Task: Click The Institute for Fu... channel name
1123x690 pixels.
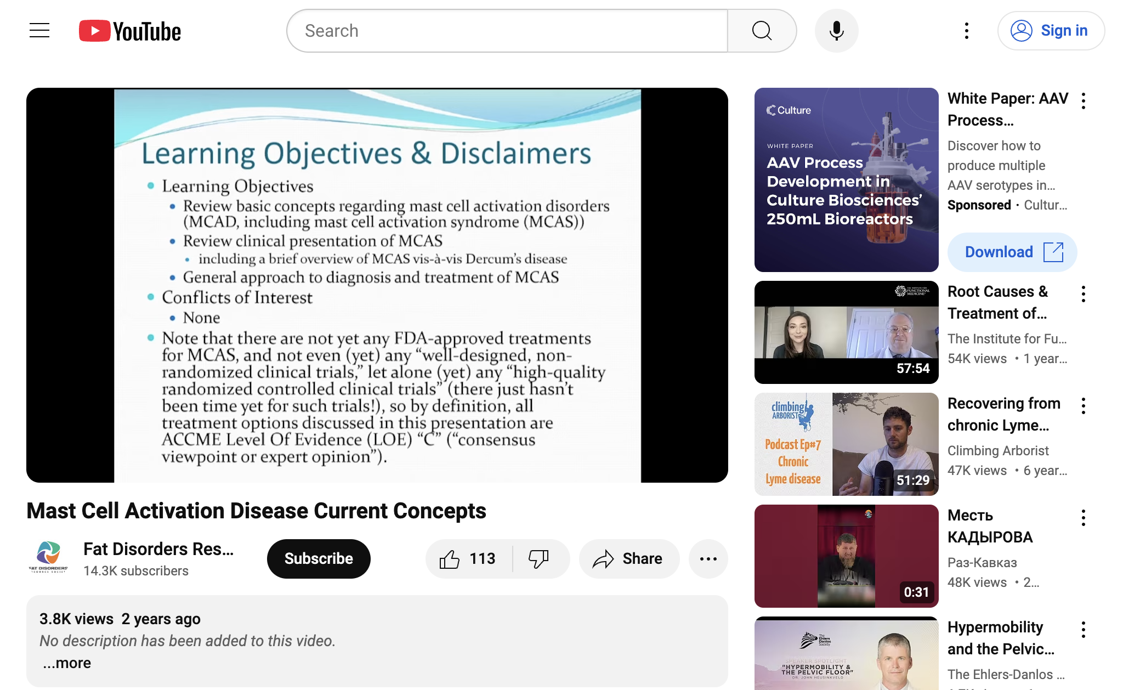Action: click(1007, 339)
